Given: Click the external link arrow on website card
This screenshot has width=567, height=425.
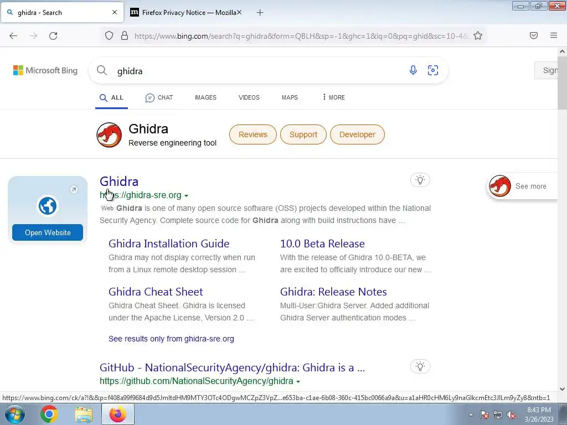Looking at the screenshot, I should tap(74, 189).
